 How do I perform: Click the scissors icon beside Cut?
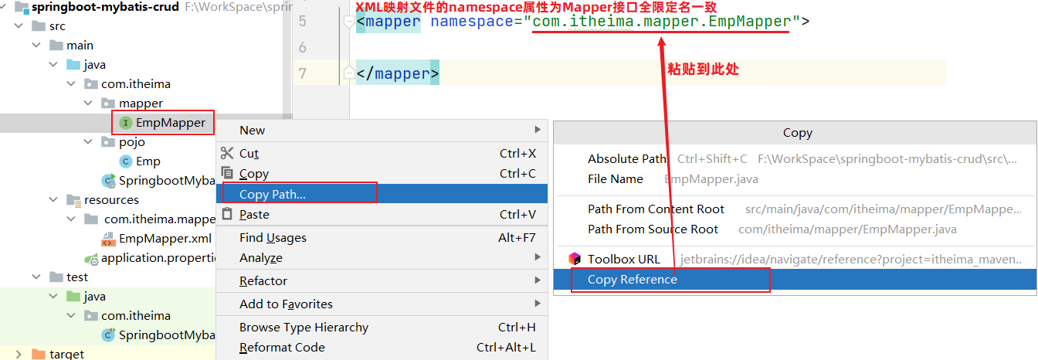coord(227,154)
